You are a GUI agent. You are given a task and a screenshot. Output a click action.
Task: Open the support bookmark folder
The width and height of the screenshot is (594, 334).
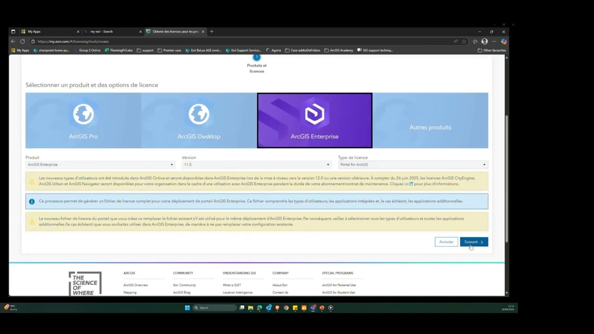tap(145, 50)
